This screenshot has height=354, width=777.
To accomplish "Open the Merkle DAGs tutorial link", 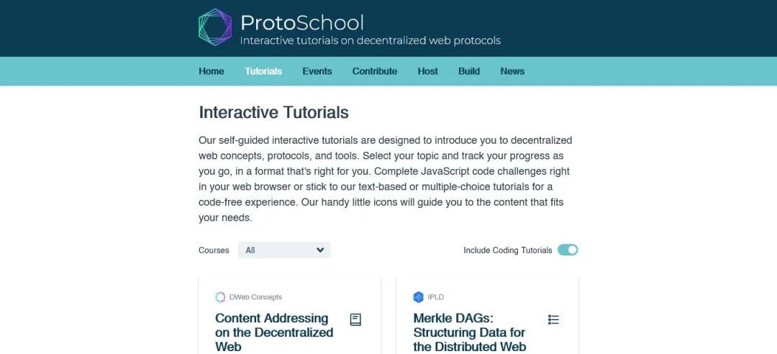I will (x=469, y=332).
